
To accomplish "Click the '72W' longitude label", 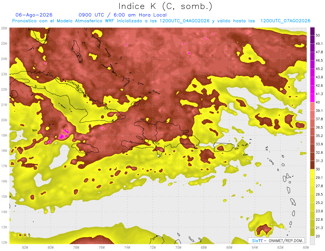I will [153, 247].
